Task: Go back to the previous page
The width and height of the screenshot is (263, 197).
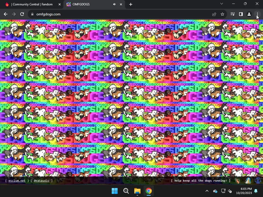Action: (6, 14)
